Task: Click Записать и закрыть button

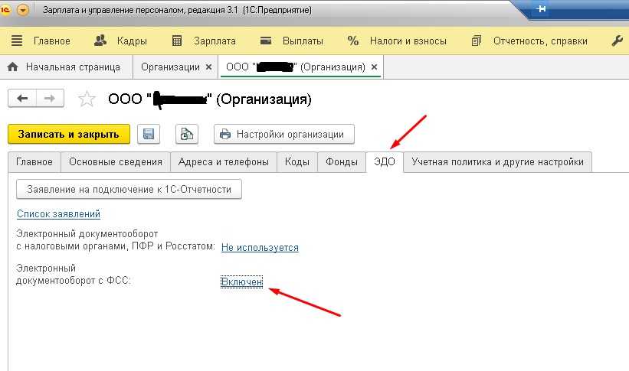Action: point(69,134)
